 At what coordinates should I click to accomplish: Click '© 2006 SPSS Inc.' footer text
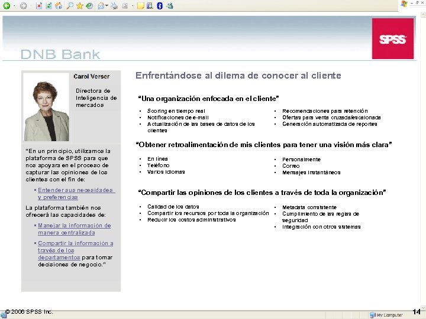[29, 312]
